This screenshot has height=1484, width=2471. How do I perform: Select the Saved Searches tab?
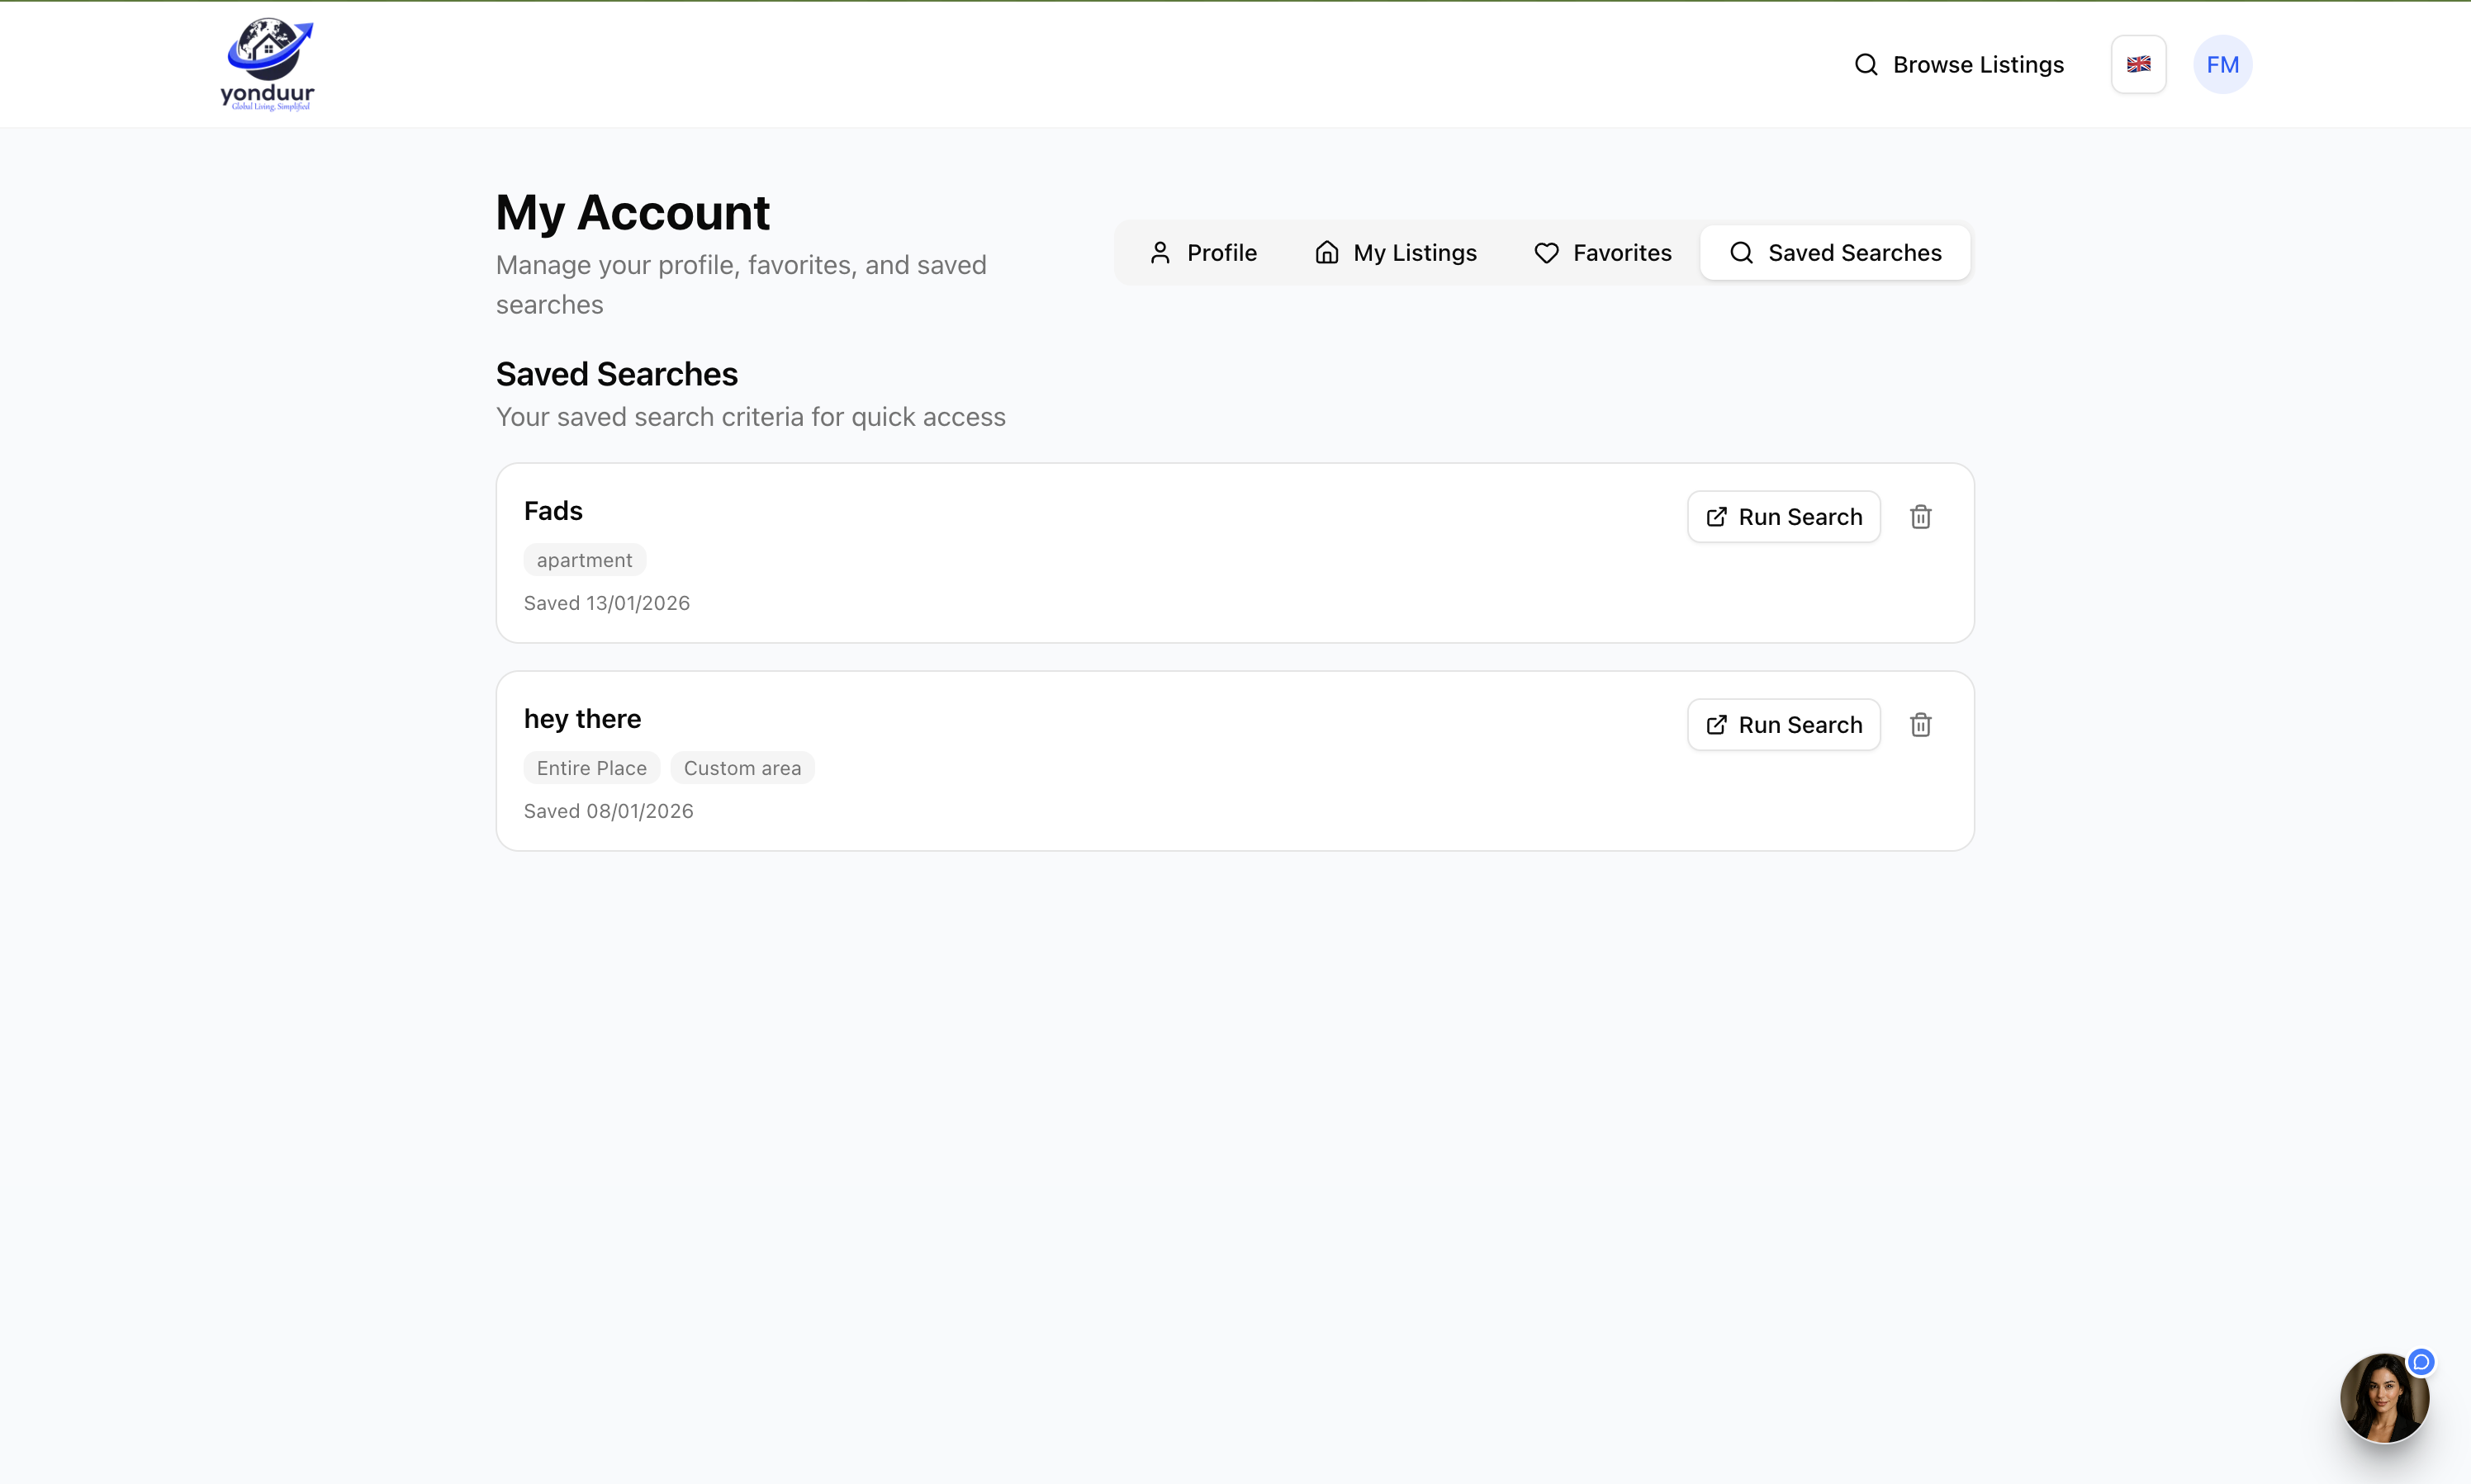pos(1835,252)
